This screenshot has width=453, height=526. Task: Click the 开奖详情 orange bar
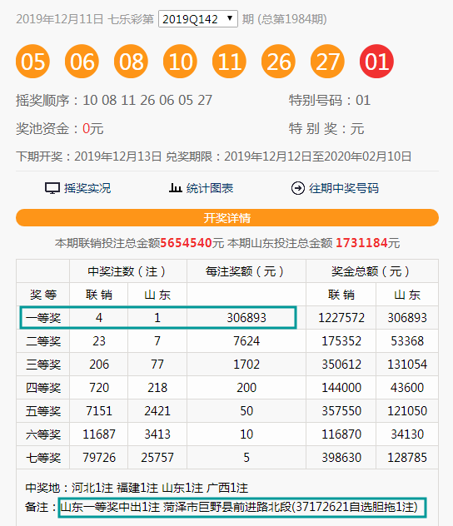(x=227, y=218)
